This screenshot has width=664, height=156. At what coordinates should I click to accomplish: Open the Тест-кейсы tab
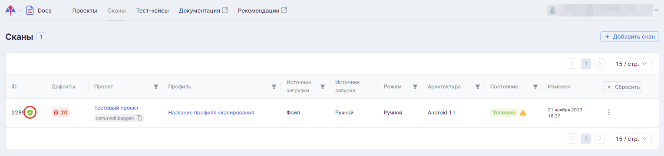point(152,10)
